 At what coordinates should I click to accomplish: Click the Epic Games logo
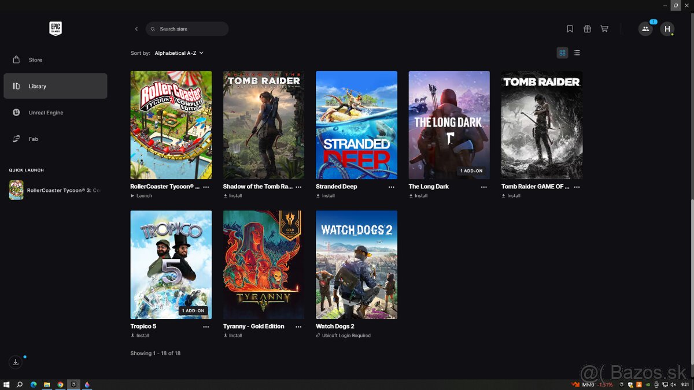(56, 29)
